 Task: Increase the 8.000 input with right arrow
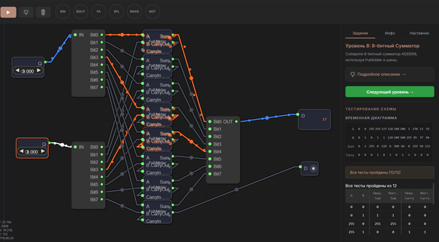coord(43,151)
